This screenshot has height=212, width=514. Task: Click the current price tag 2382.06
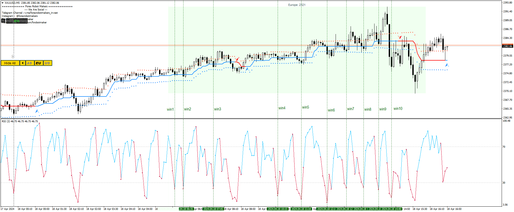click(507, 46)
